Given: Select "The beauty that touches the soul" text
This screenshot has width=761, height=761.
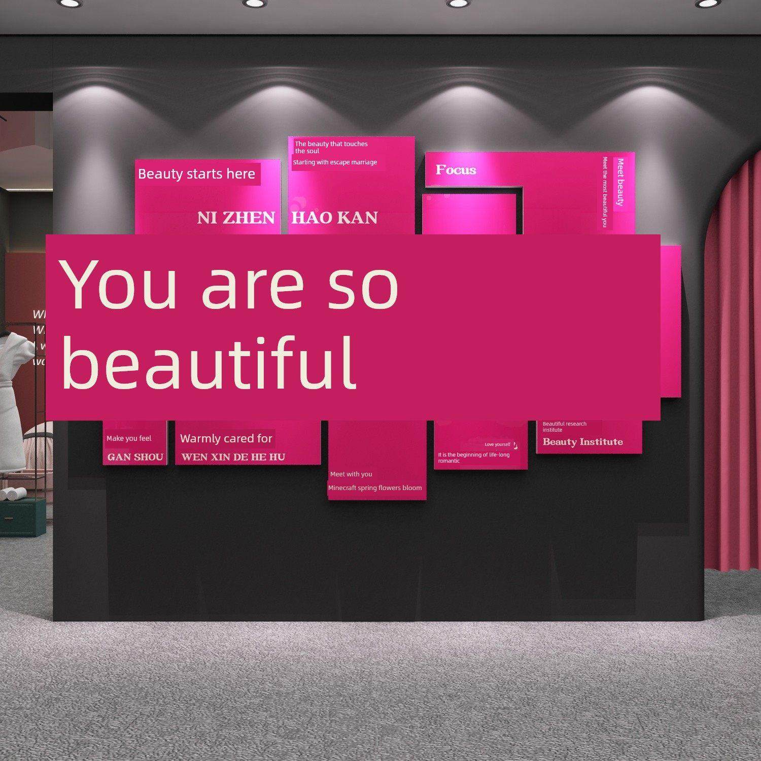Looking at the screenshot, I should [x=331, y=147].
